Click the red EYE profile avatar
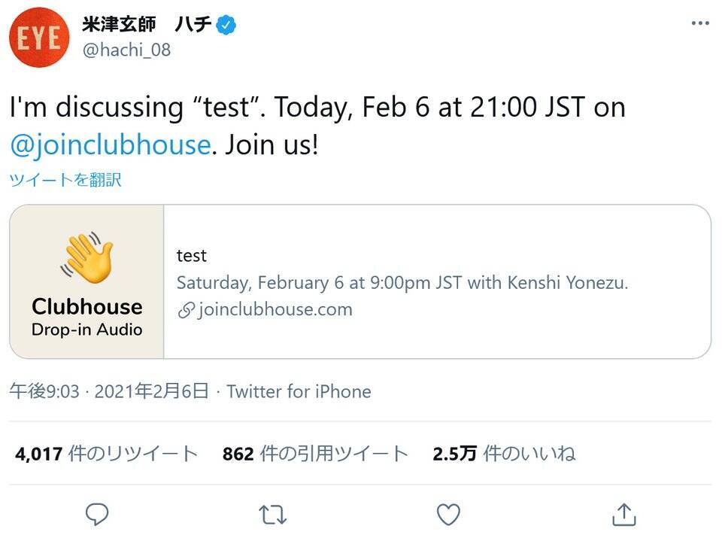This screenshot has width=722, height=538. point(39,38)
